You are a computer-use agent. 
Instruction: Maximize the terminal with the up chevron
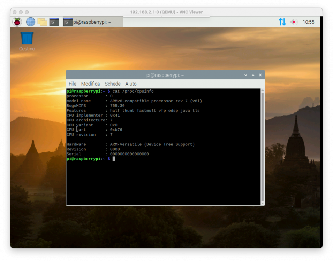coord(253,75)
